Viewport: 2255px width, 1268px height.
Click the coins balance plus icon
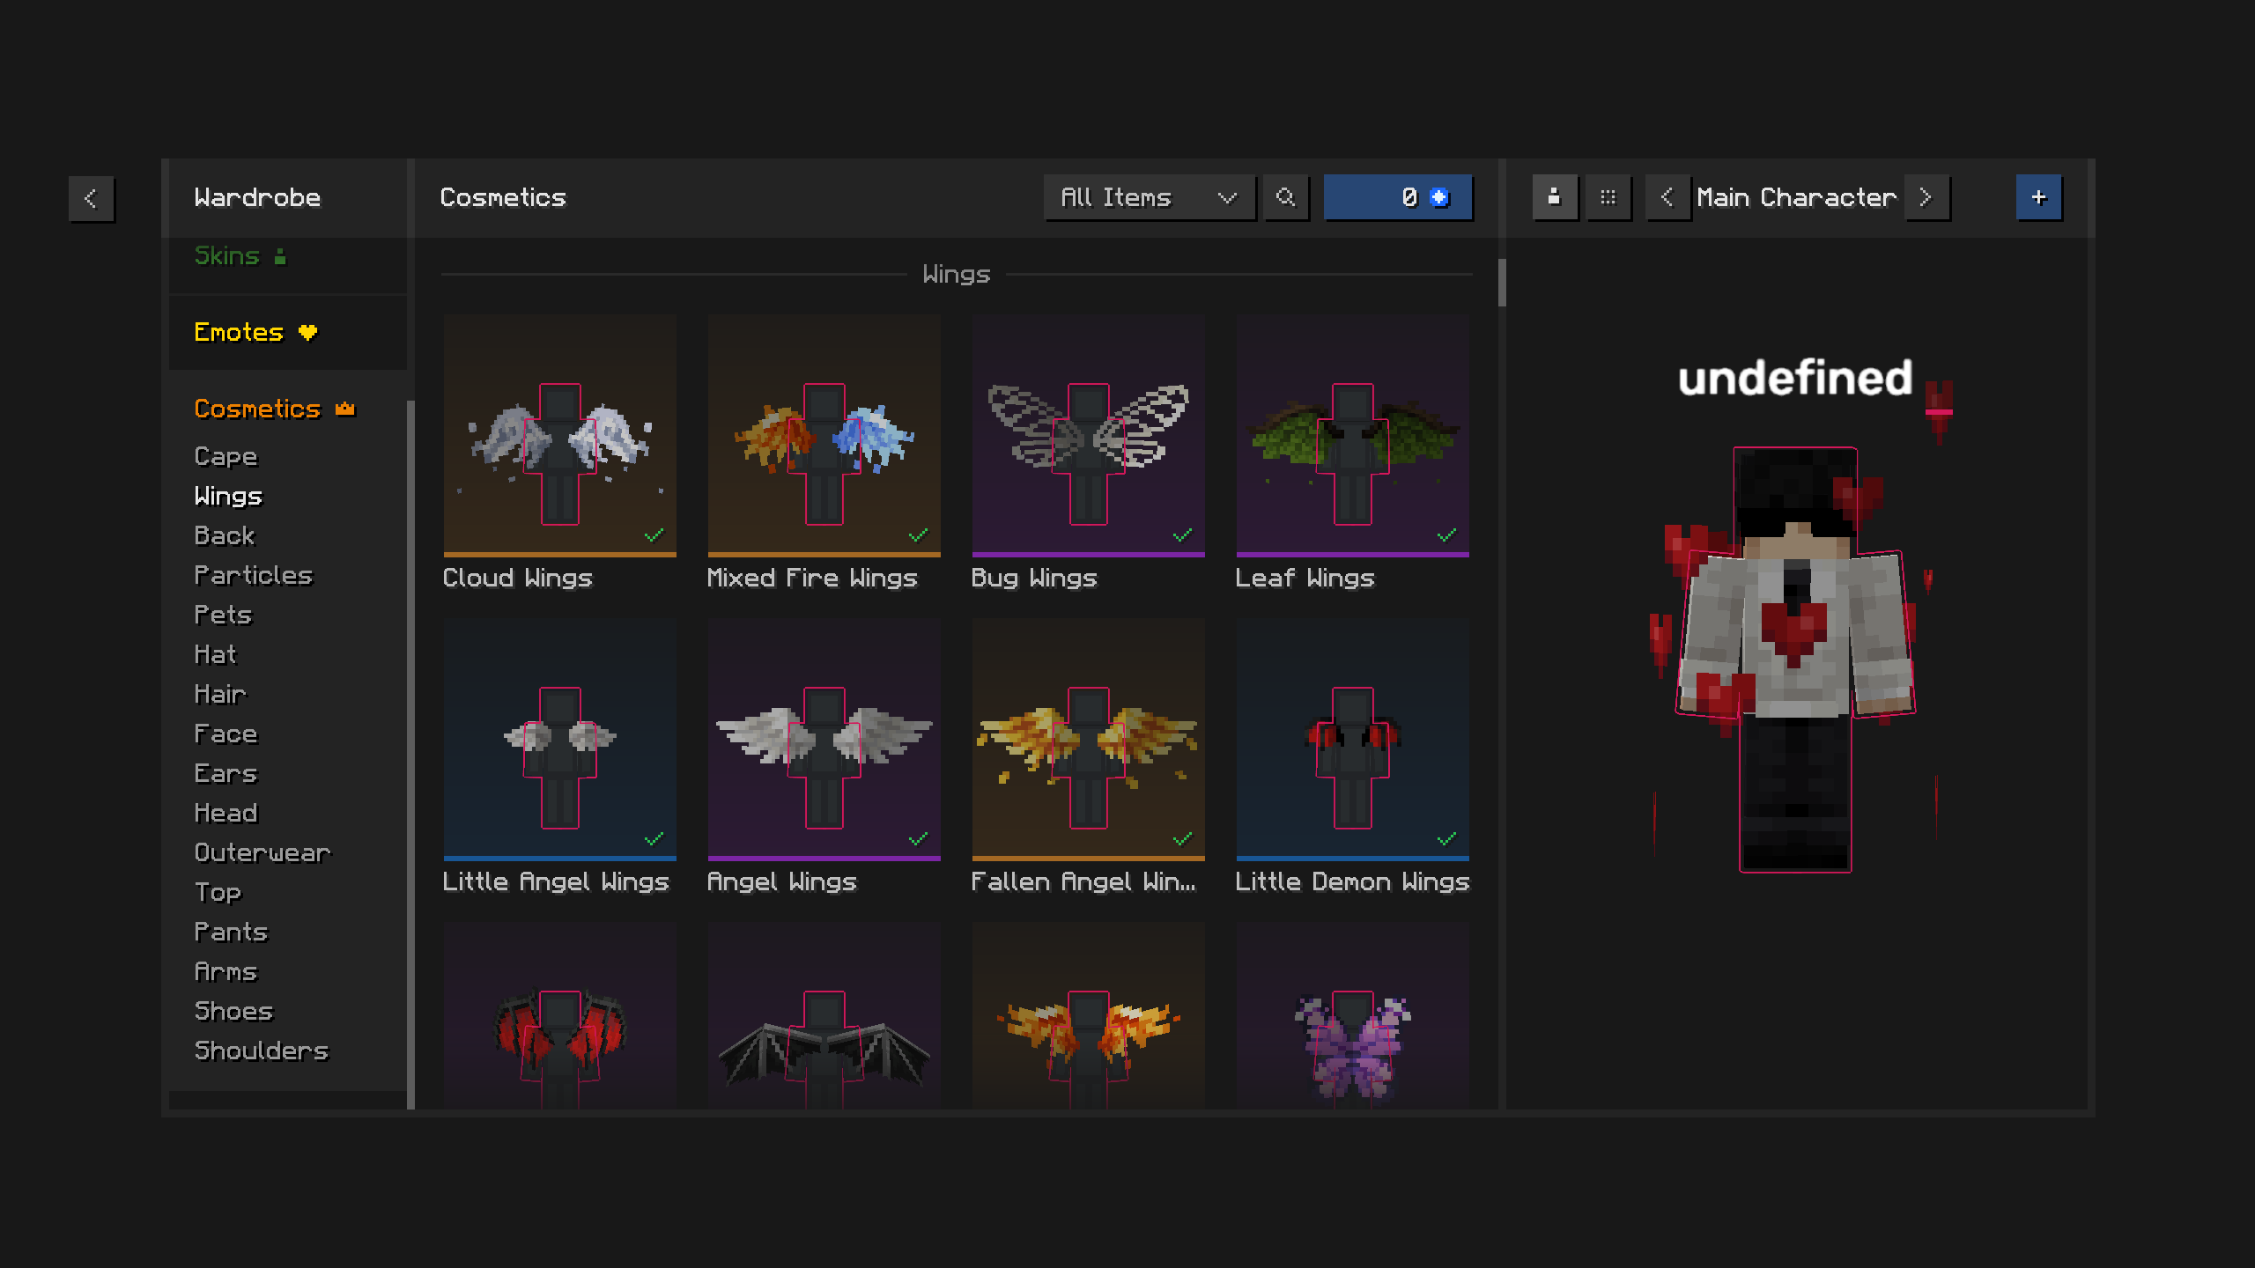pyautogui.click(x=1439, y=197)
